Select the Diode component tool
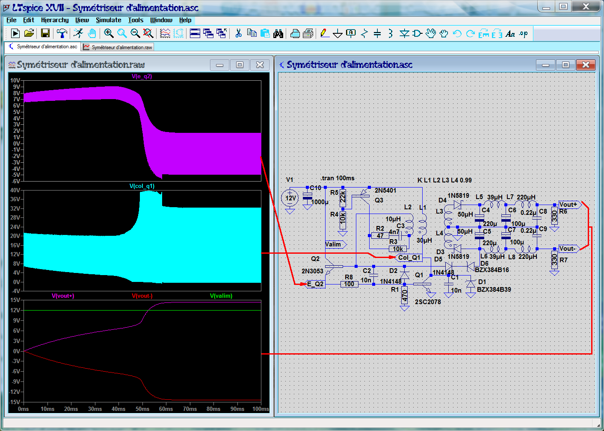Image resolution: width=604 pixels, height=431 pixels. tap(404, 33)
